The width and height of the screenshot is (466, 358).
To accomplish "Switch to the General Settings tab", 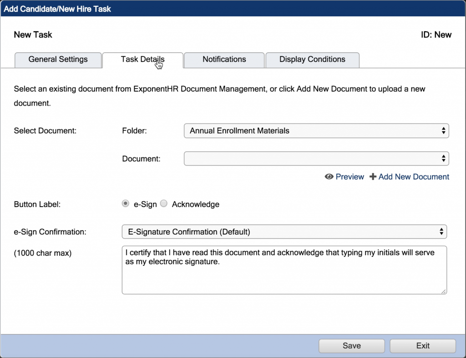I will tap(58, 60).
